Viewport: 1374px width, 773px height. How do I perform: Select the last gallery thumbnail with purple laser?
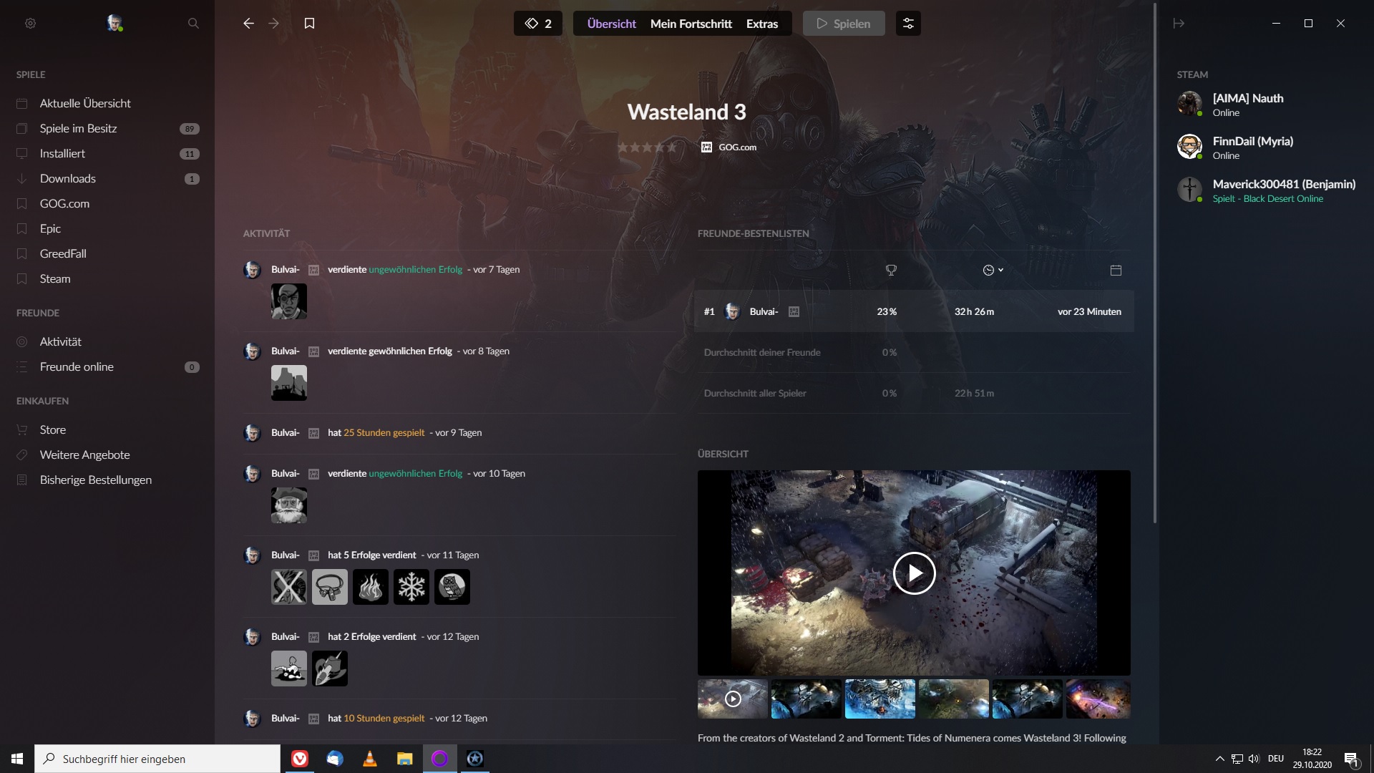coord(1098,699)
